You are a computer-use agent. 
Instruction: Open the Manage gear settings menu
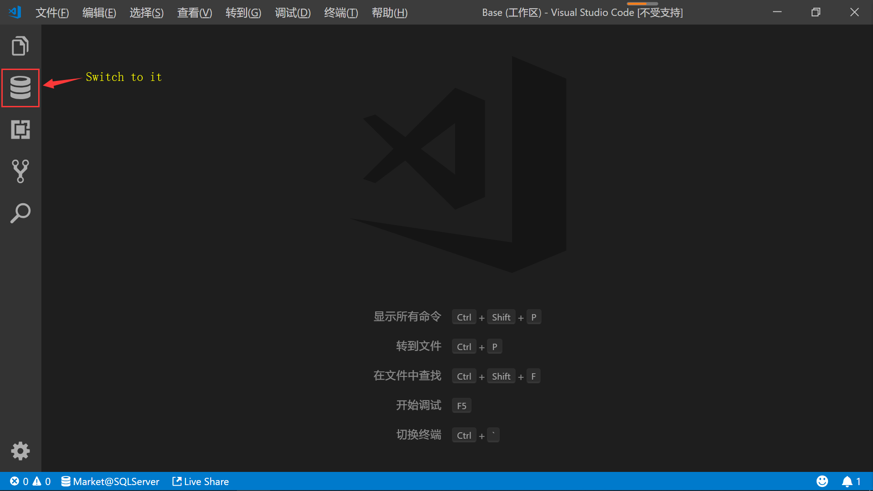(x=20, y=451)
